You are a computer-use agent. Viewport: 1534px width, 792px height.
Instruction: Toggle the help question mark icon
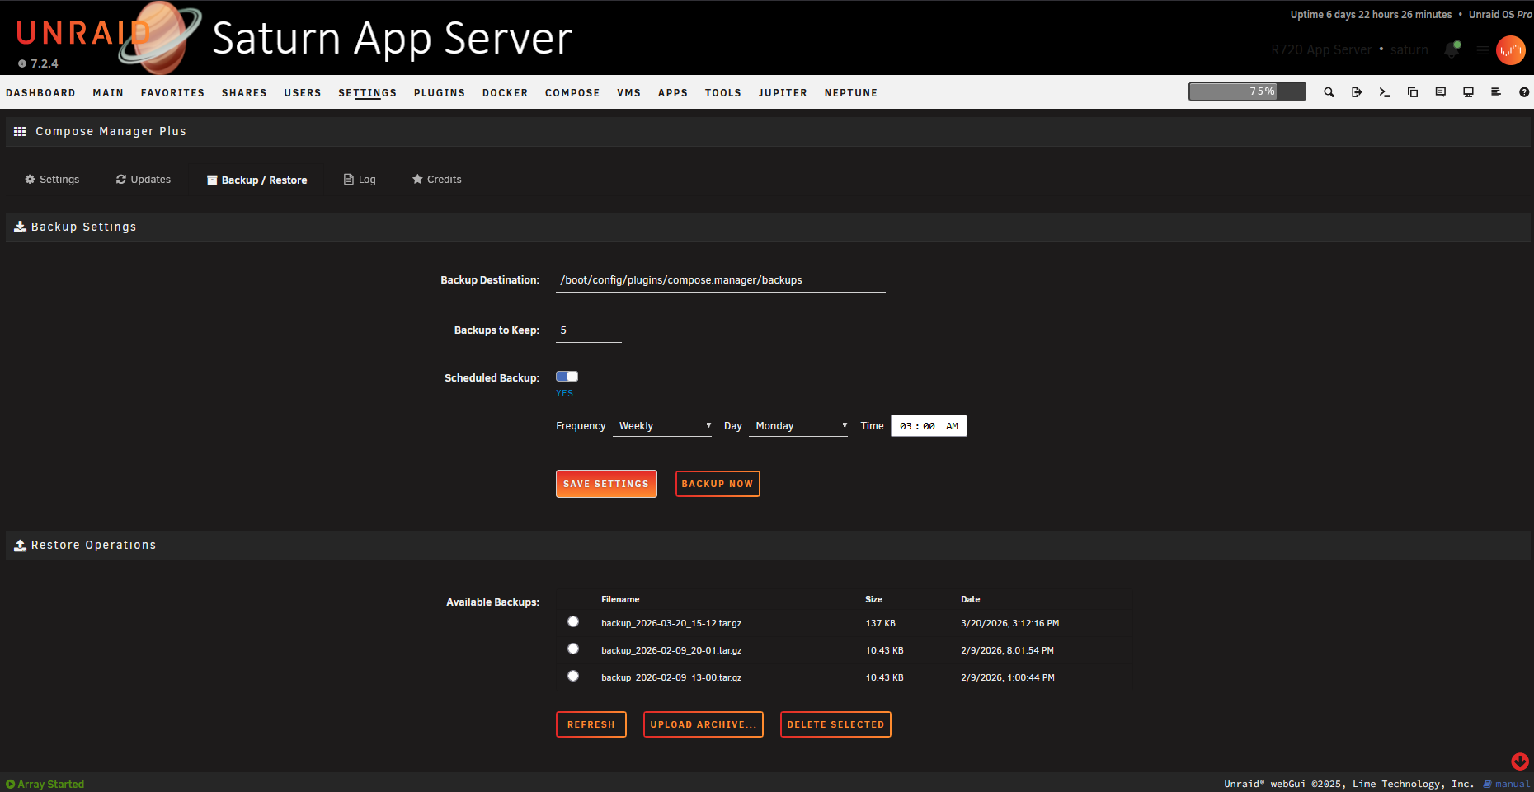click(x=1524, y=92)
